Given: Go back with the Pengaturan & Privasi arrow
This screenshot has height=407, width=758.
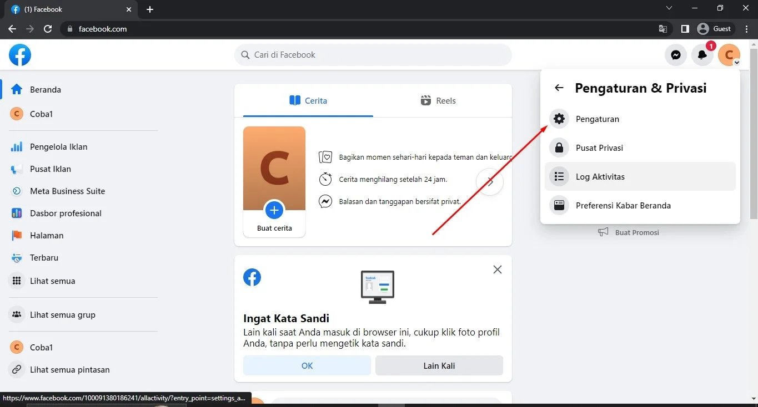Looking at the screenshot, I should click(x=559, y=88).
